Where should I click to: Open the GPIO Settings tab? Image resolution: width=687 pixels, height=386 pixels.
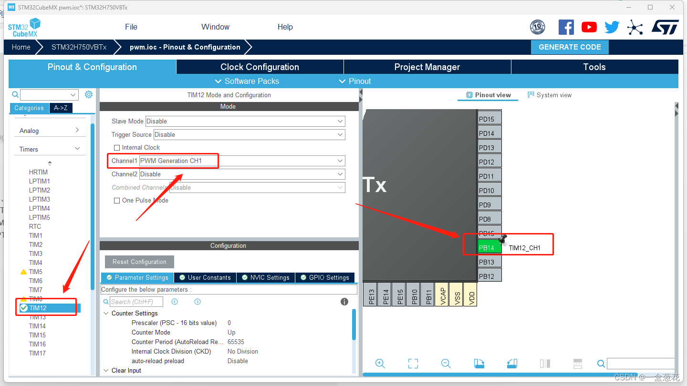pos(324,277)
